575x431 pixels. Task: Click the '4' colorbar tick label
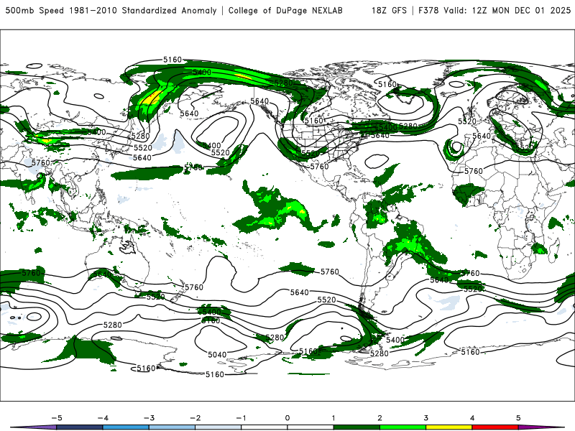coord(472,418)
